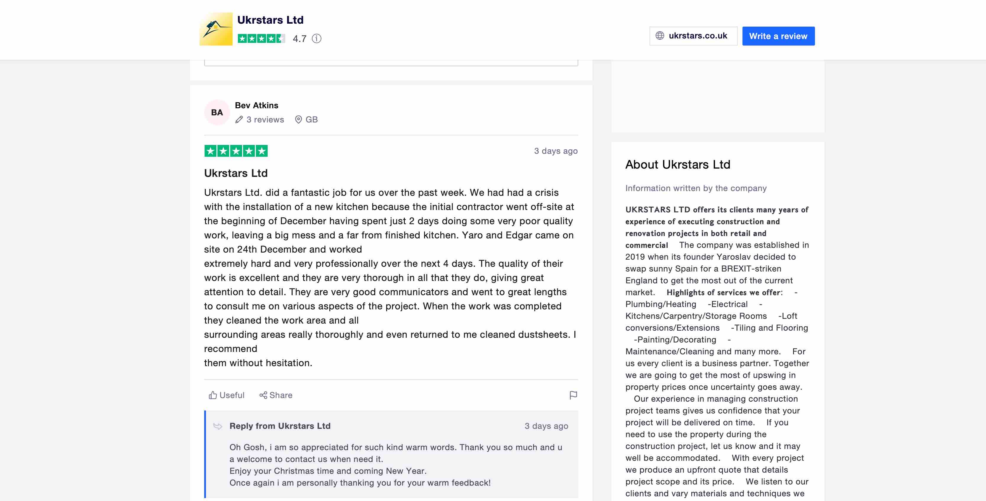Click the Share button under the review
The image size is (986, 501).
[275, 395]
